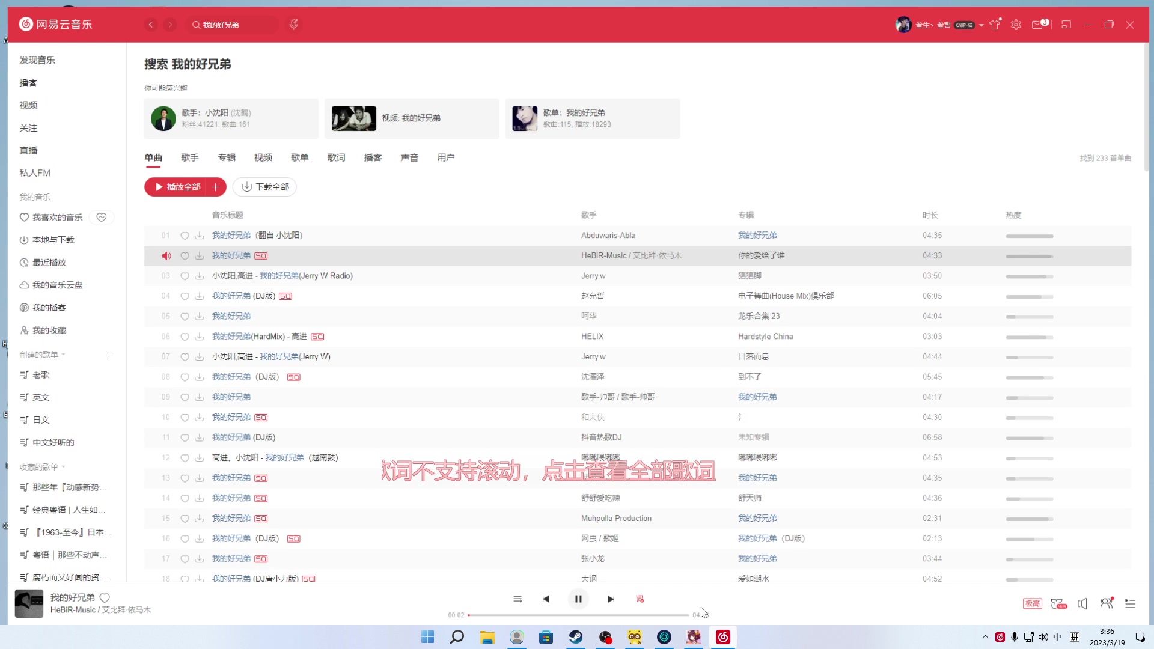The image size is (1154, 649).
Task: Toggle heart for the now-playing track in player bar
Action: pos(105,598)
